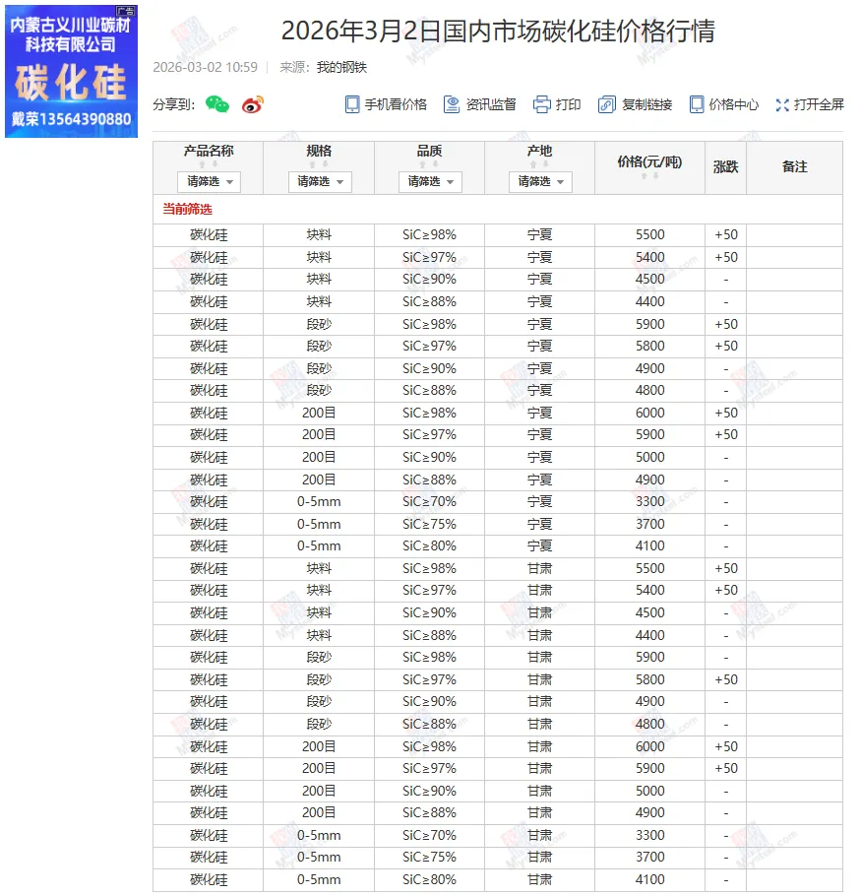Click the 资讯监督 link text
Screen dimensions: 861x896
(491, 104)
